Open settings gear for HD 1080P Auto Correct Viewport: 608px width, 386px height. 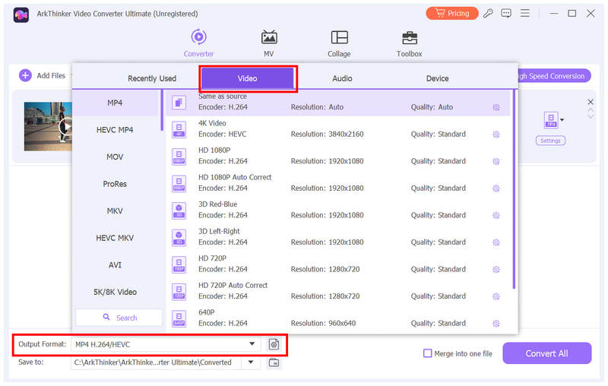point(496,188)
